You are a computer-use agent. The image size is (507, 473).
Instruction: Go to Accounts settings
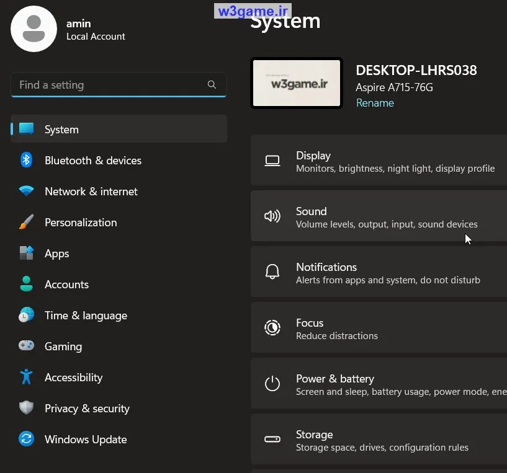pos(119,284)
